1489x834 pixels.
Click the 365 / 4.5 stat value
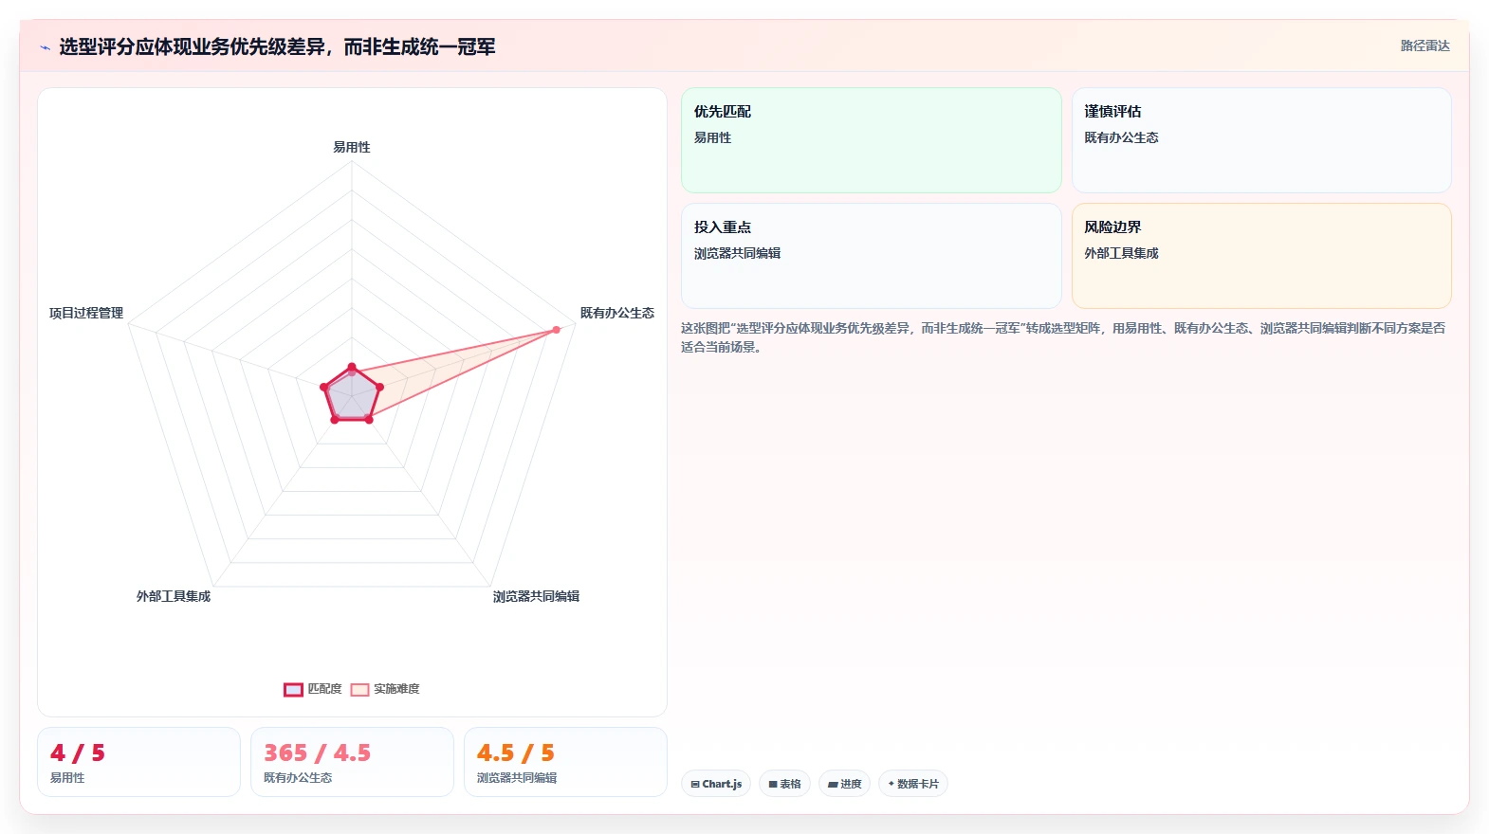coord(317,752)
